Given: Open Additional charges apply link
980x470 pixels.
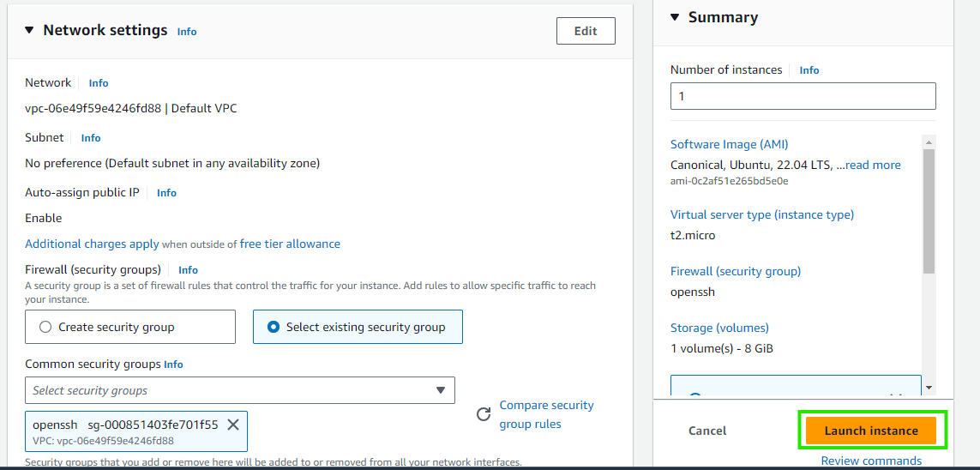Looking at the screenshot, I should click(x=92, y=244).
